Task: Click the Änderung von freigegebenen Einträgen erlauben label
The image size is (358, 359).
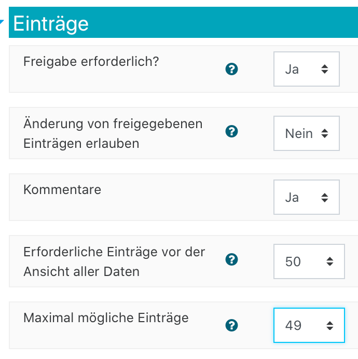Action: point(113,133)
